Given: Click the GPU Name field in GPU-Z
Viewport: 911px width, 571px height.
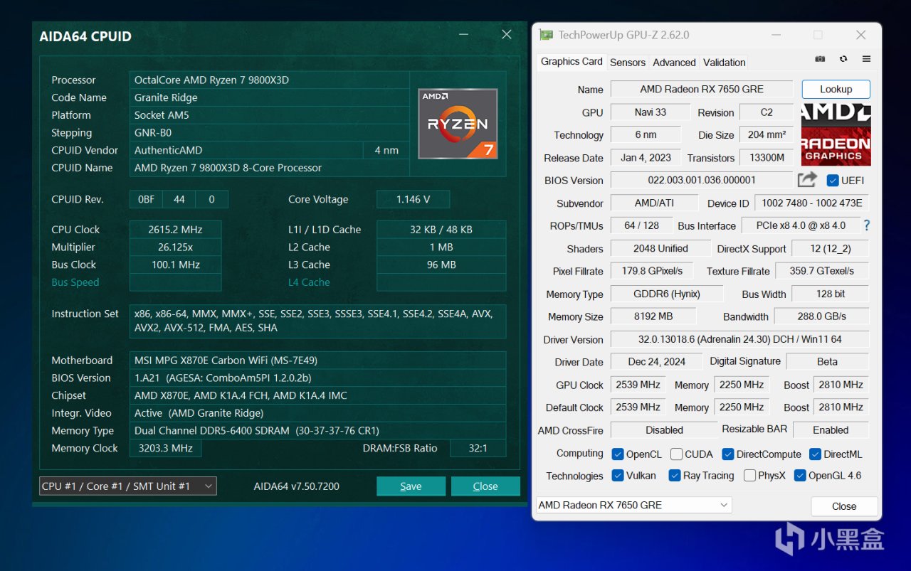Looking at the screenshot, I should [702, 89].
